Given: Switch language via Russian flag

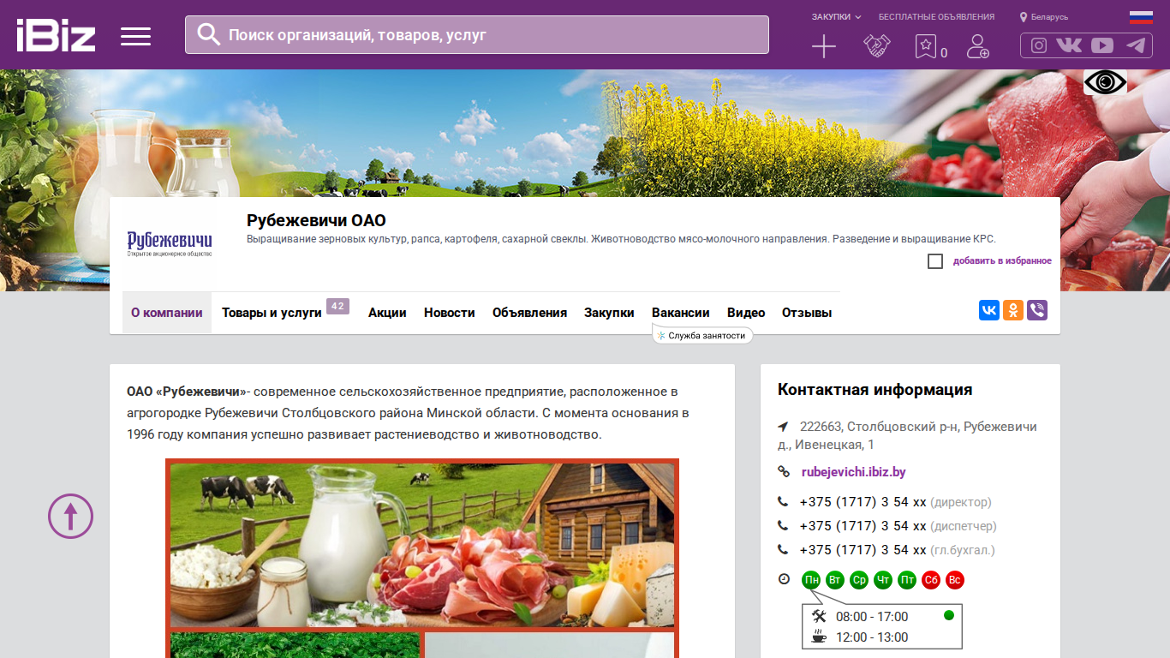Looking at the screenshot, I should click(1141, 16).
